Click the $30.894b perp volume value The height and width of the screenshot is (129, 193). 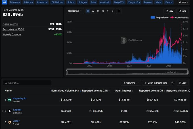(13, 15)
